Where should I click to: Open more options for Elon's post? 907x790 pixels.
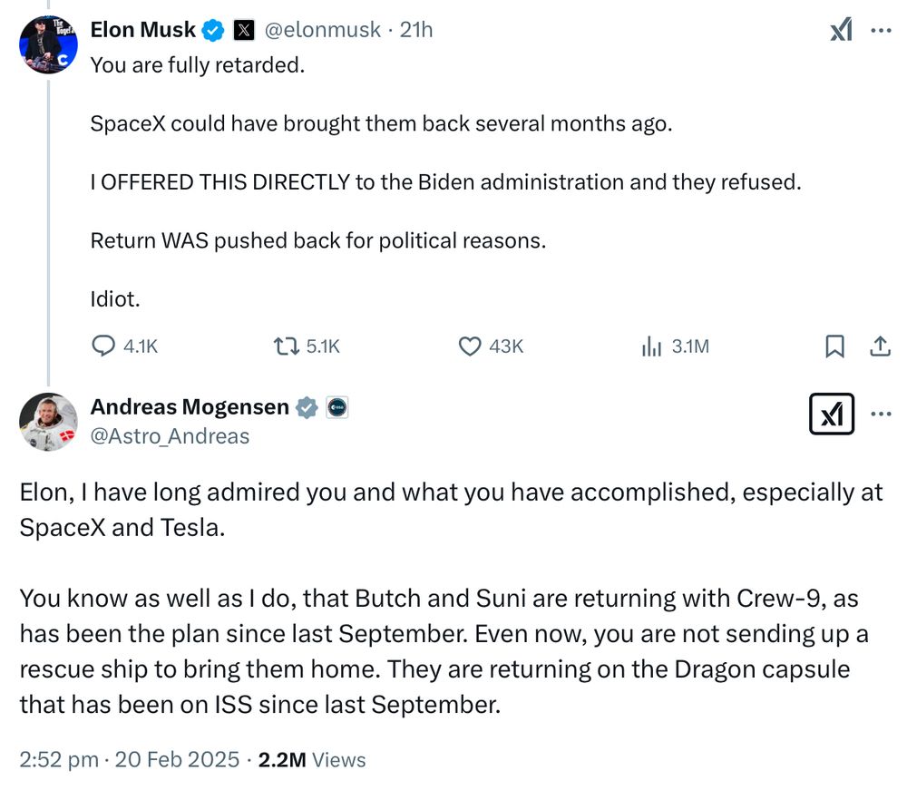881,30
